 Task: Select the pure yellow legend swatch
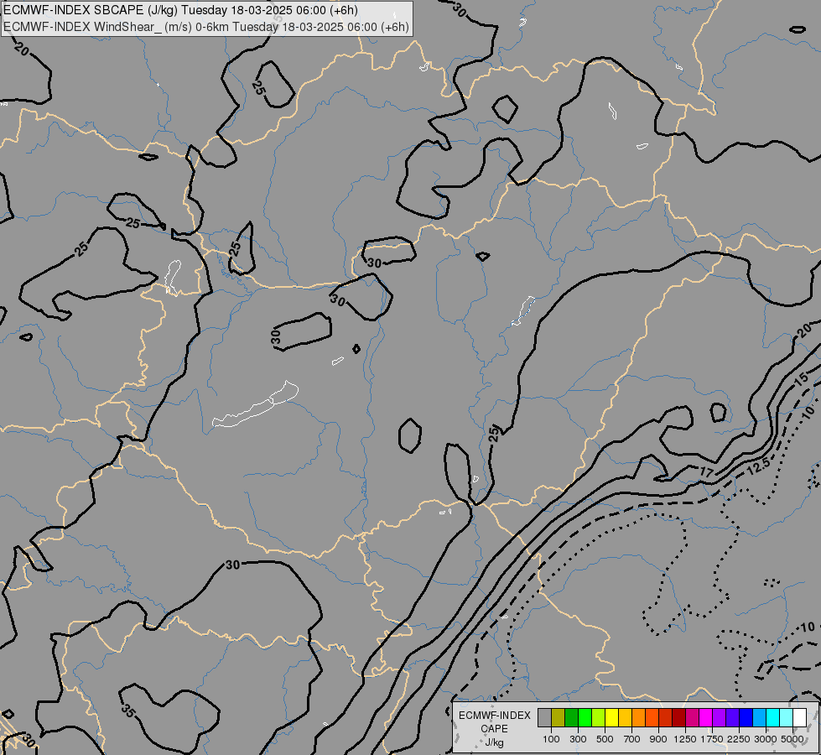pos(611,718)
